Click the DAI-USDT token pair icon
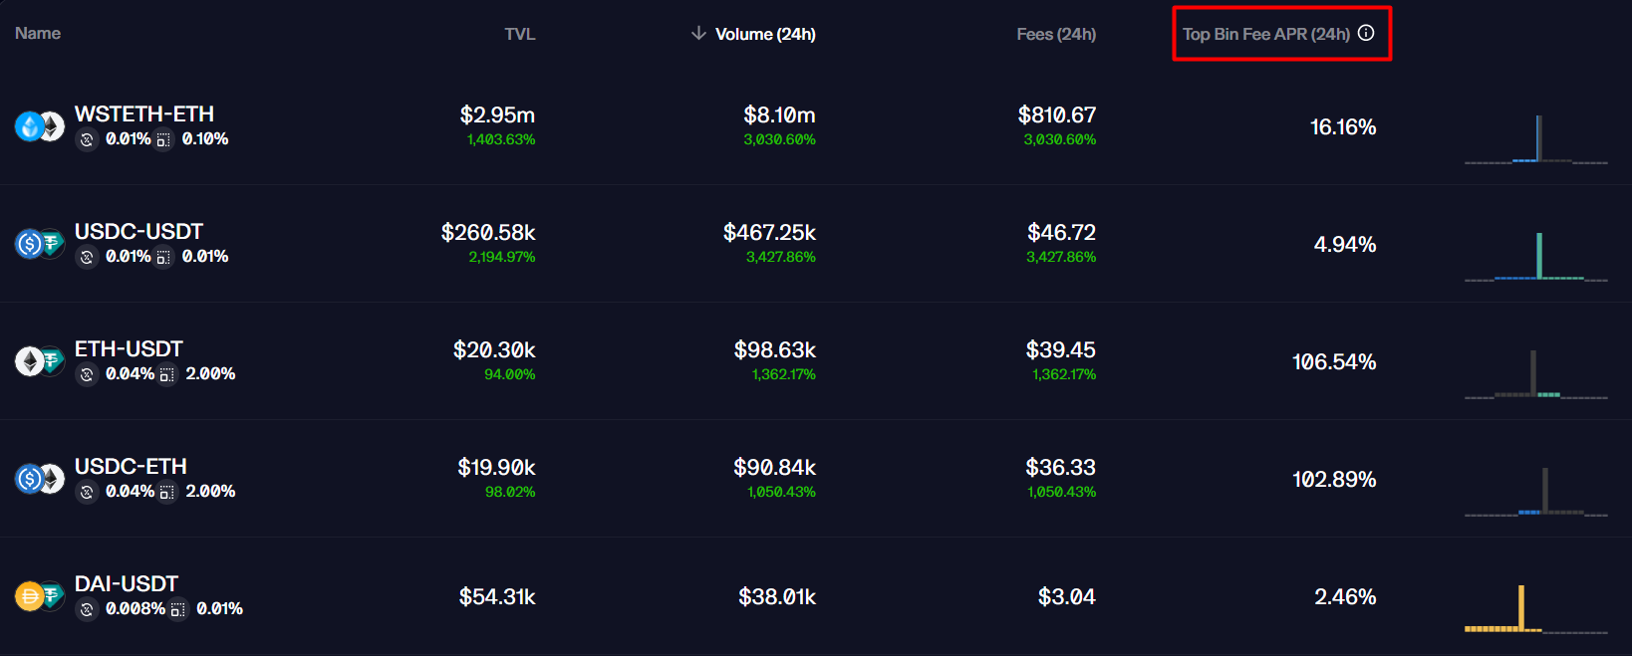The width and height of the screenshot is (1632, 656). pos(39,596)
